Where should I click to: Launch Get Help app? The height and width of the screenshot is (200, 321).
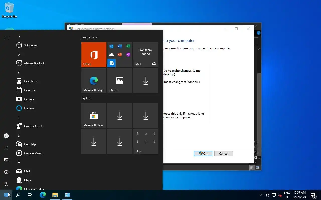pos(45,144)
